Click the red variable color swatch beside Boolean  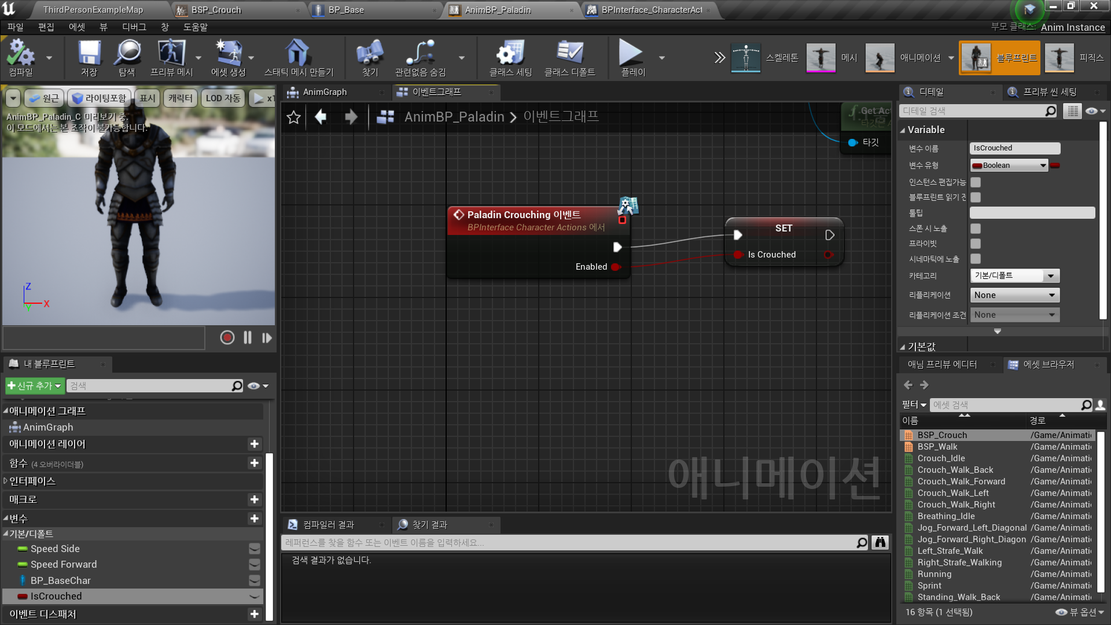point(1055,166)
